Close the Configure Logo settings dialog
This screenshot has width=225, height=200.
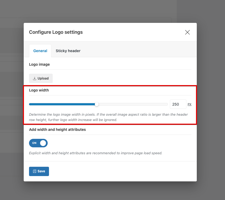[x=187, y=32]
